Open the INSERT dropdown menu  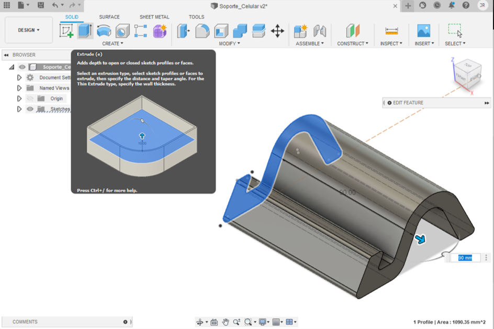pos(424,43)
